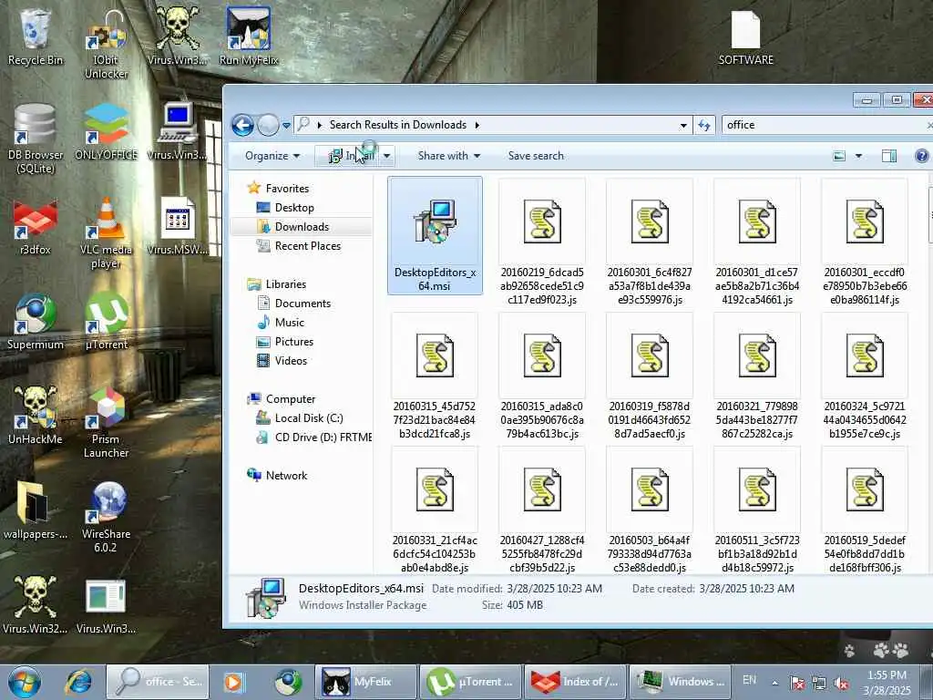
Task: Open the SOFTWARE file on the desktop
Action: (x=745, y=38)
